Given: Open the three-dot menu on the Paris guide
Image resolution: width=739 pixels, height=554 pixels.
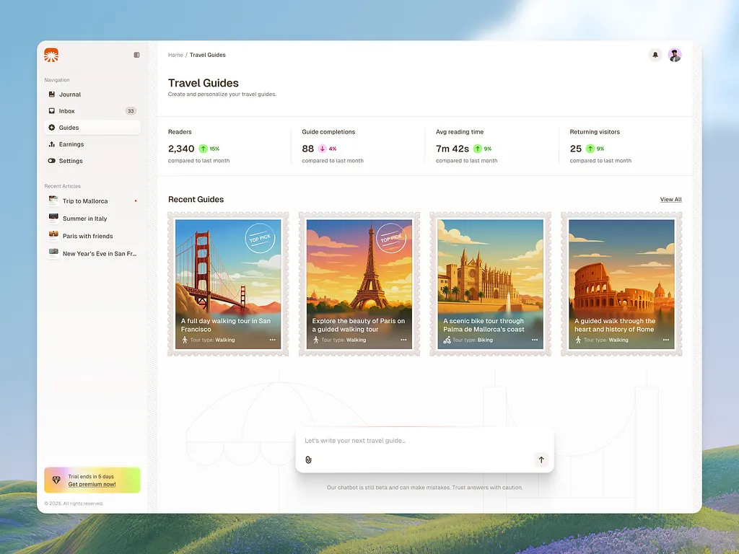Looking at the screenshot, I should (403, 339).
